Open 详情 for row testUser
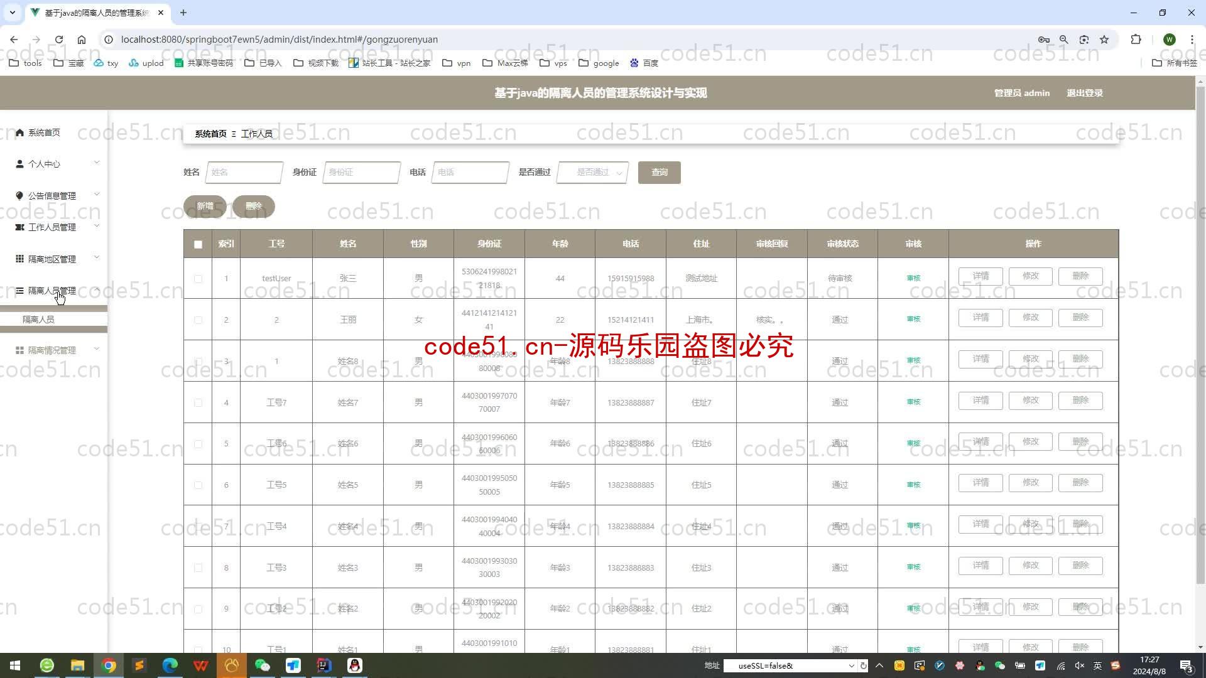The height and width of the screenshot is (678, 1206). [x=981, y=276]
